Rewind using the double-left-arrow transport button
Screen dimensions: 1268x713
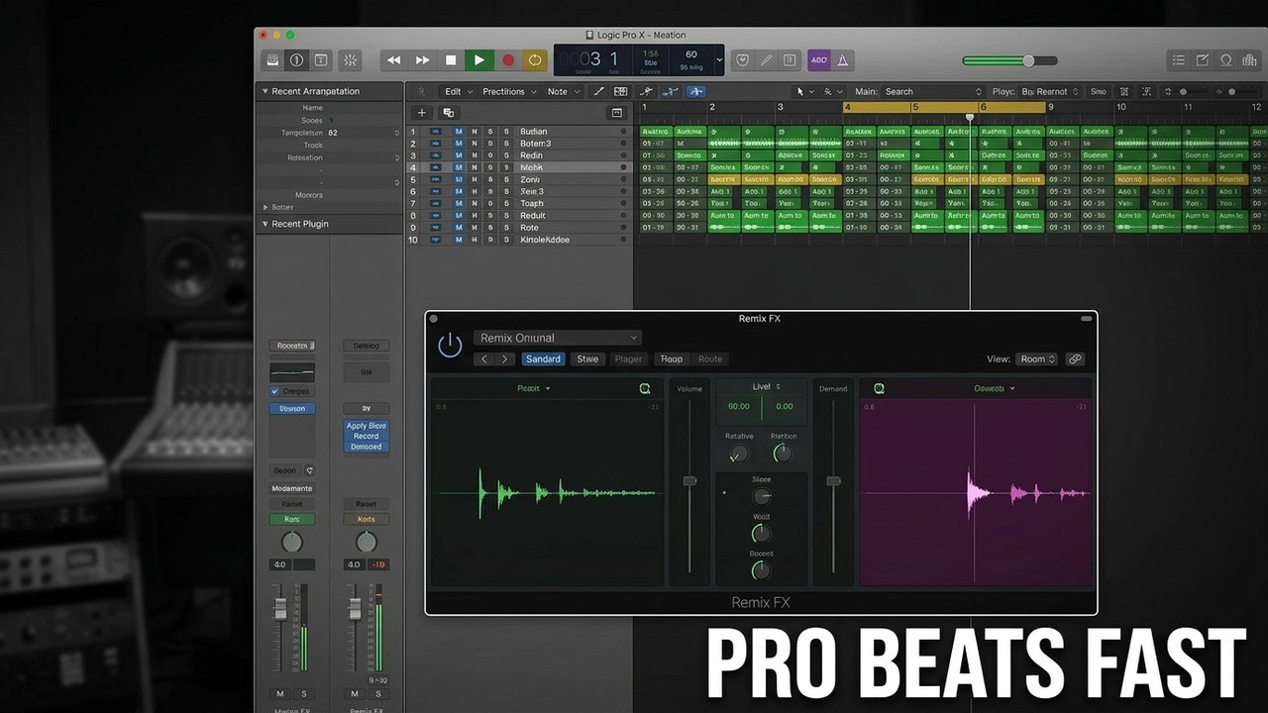(394, 60)
